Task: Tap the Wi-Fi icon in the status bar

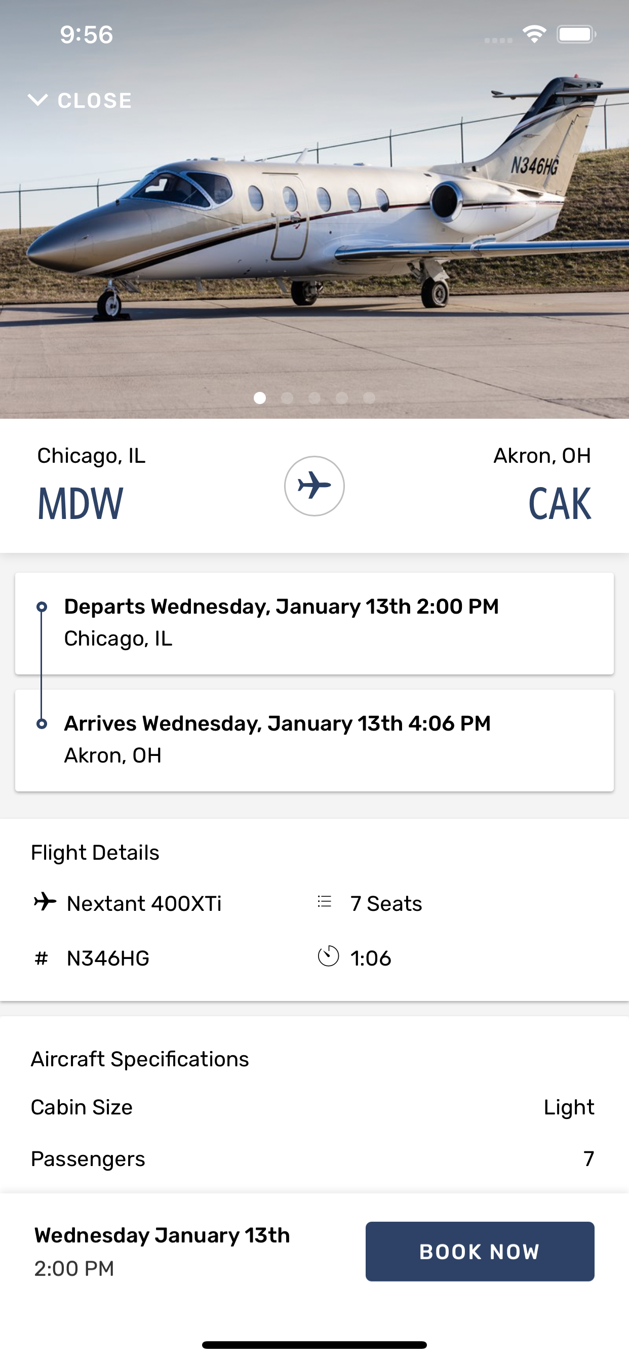Action: coord(534,34)
